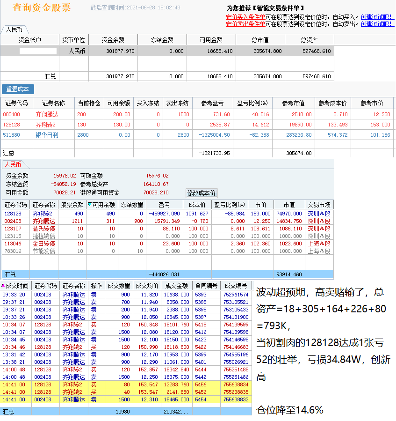Select the 温氏转债 row

tap(167, 229)
